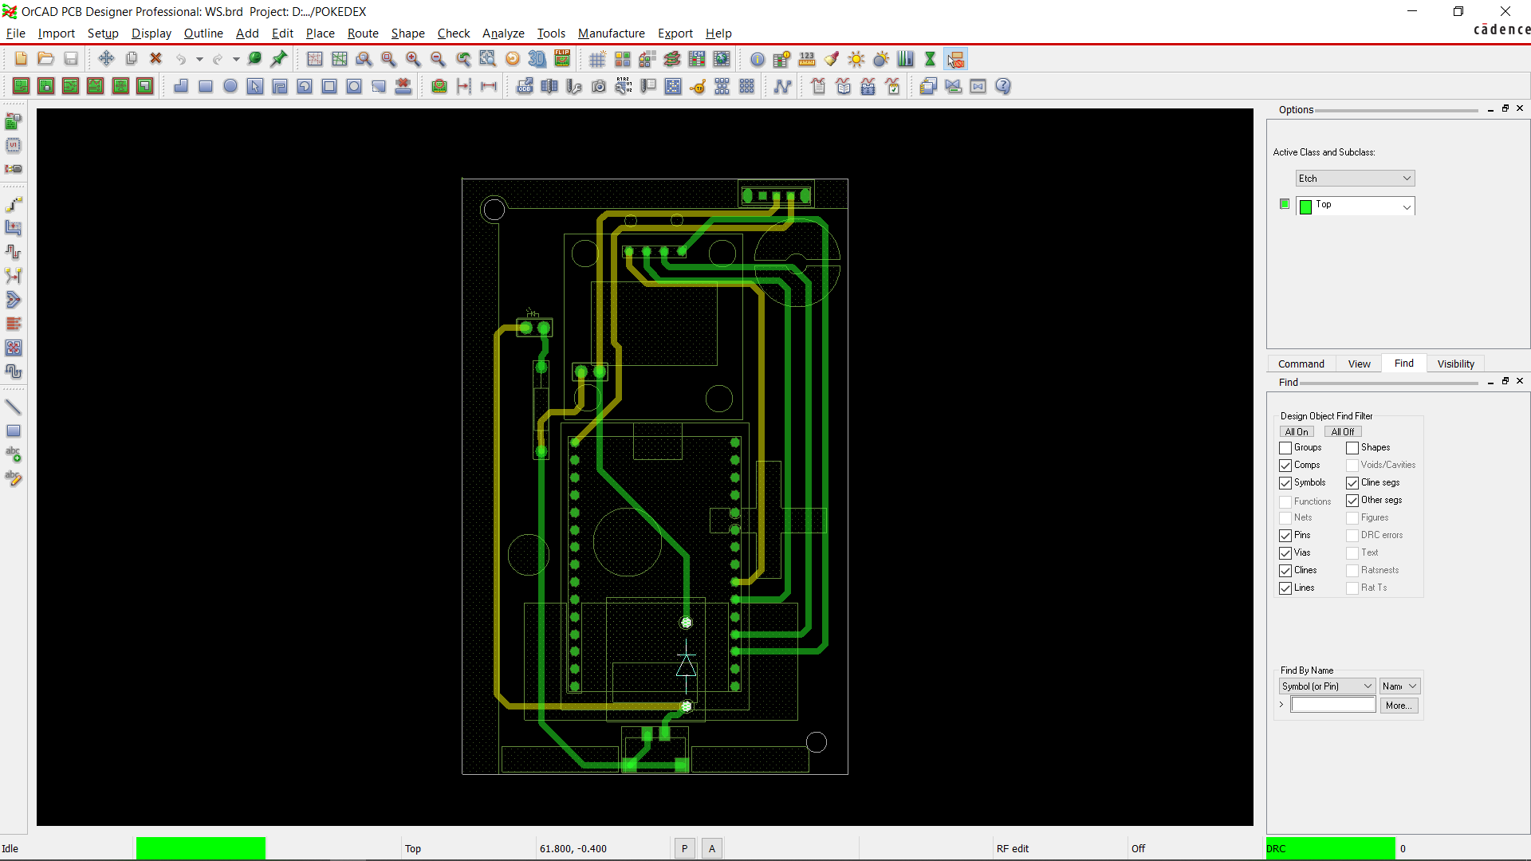Open the Manufacture menu
The image size is (1531, 861).
click(612, 33)
